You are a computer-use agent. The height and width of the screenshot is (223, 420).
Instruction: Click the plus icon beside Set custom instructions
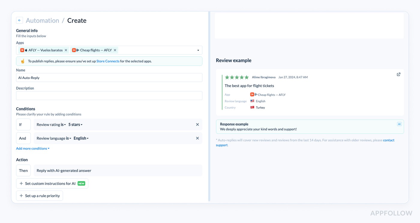pyautogui.click(x=21, y=183)
